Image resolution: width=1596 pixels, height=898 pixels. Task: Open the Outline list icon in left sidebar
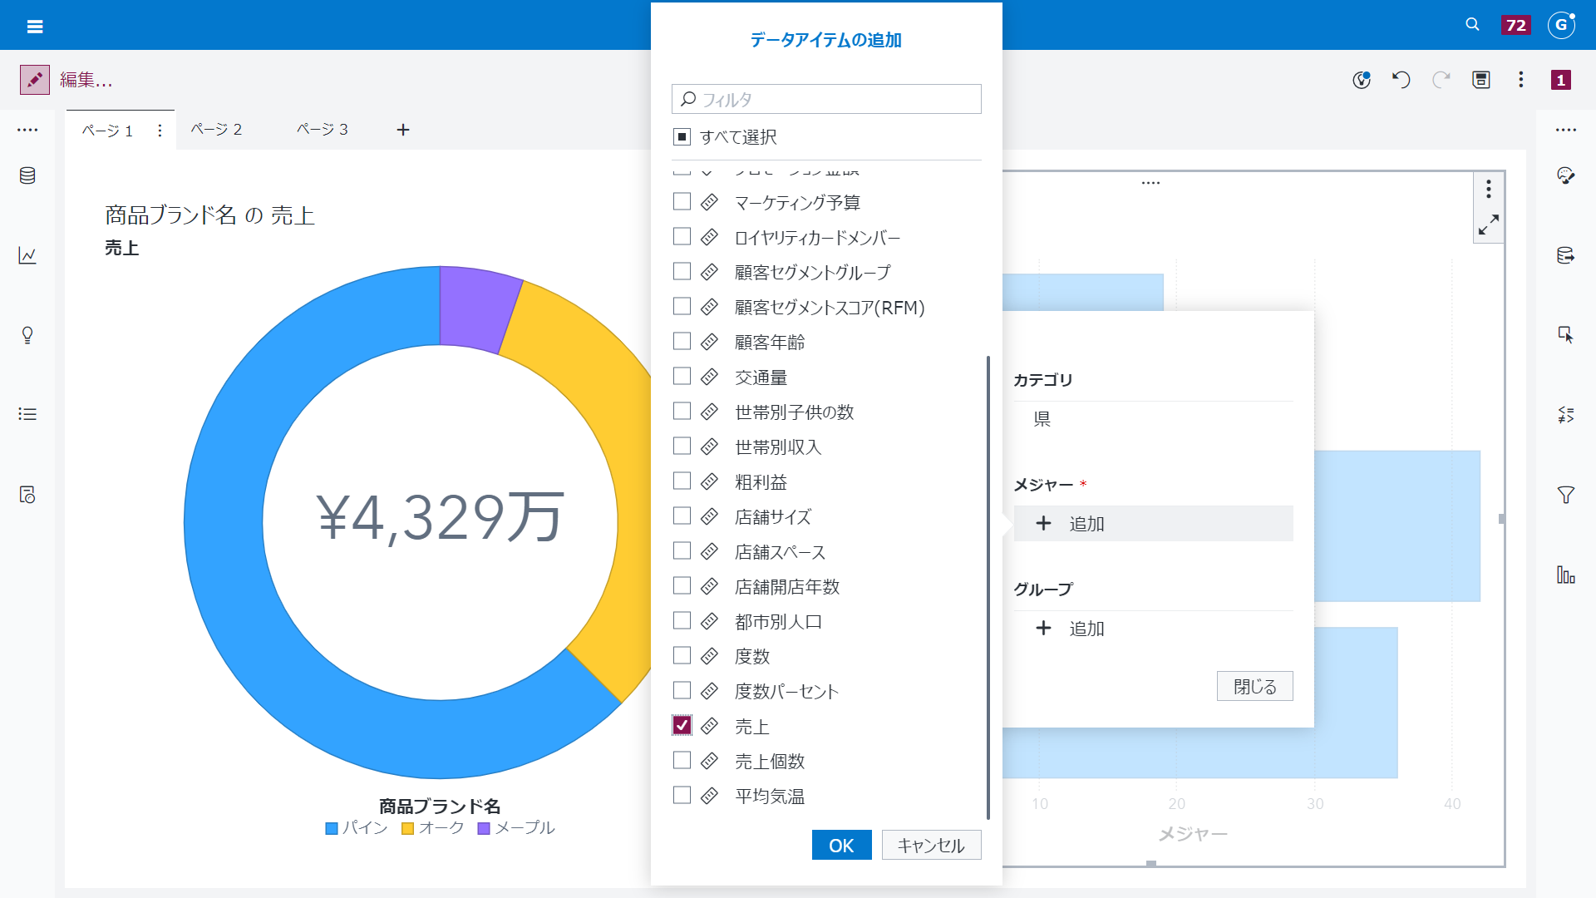point(27,414)
